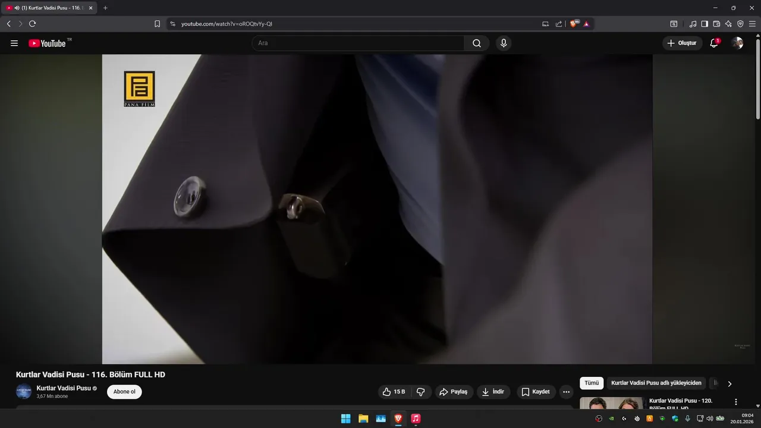Click the Kaydet save button
The height and width of the screenshot is (428, 761).
tap(536, 392)
